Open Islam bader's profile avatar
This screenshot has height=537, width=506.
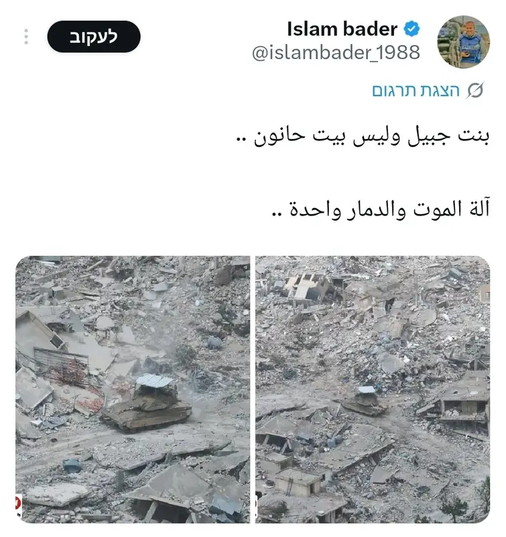[x=463, y=42]
